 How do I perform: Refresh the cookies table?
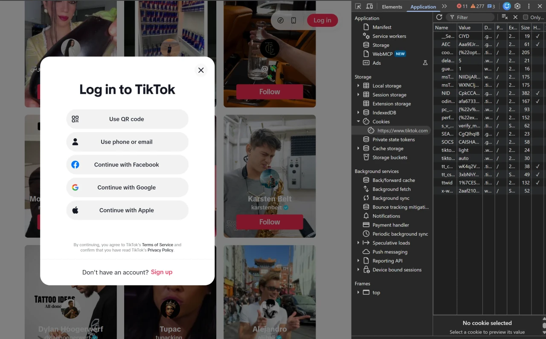(x=439, y=17)
